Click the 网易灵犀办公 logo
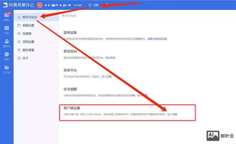 (x=18, y=5)
